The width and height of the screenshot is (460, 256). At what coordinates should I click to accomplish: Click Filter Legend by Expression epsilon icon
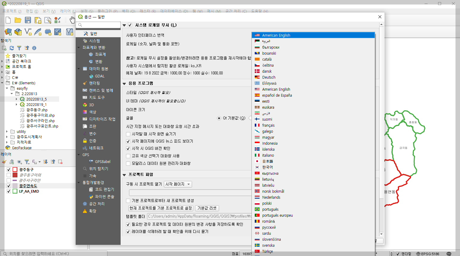click(x=35, y=162)
